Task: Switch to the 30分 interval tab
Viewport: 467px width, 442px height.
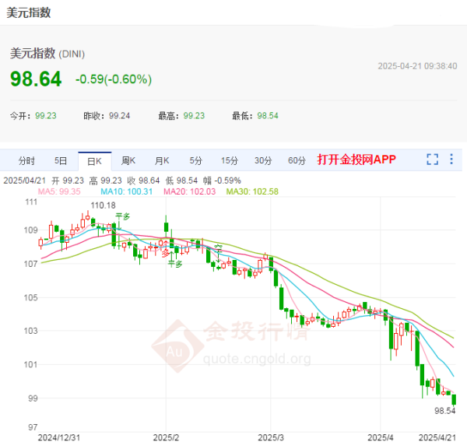Action: [263, 161]
